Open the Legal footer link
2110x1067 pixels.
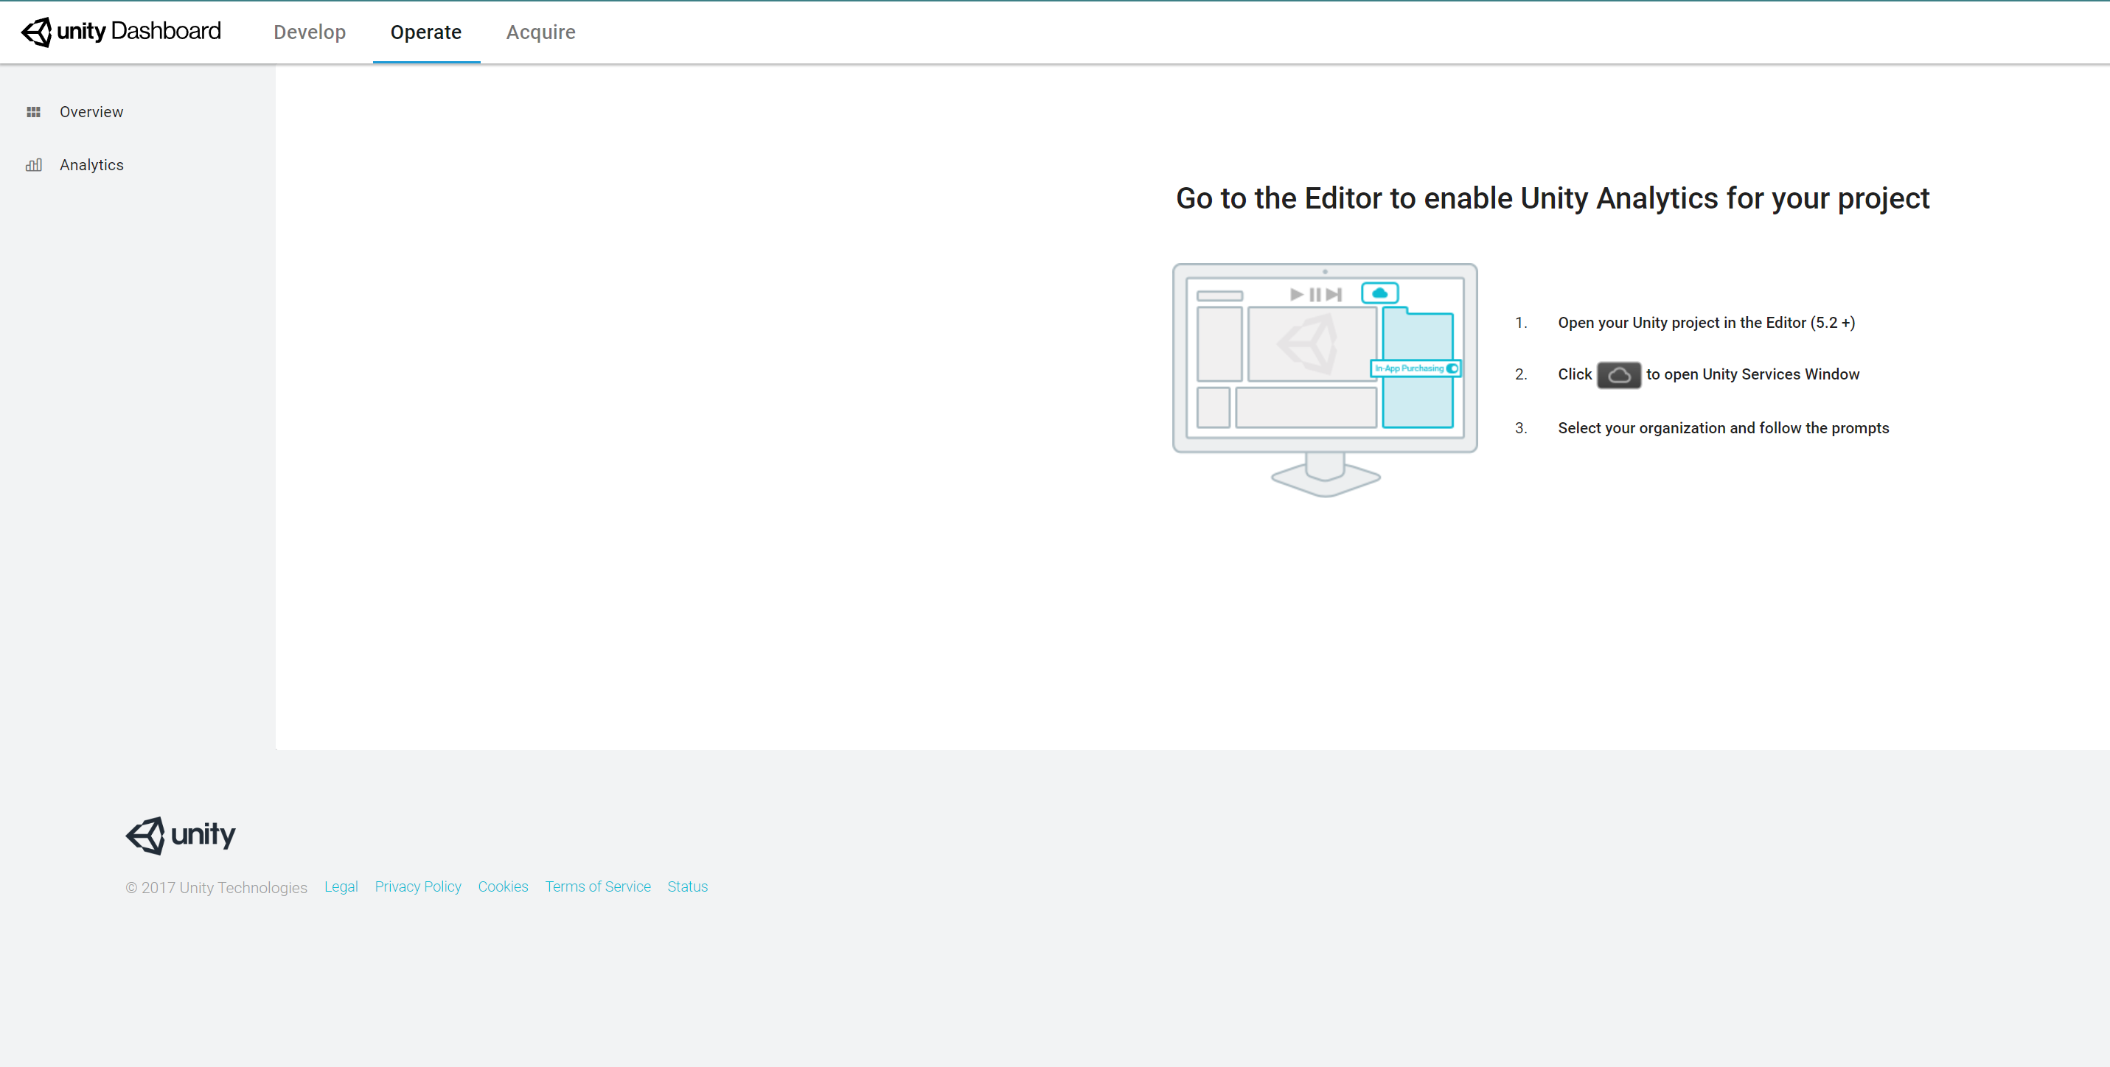pos(341,887)
